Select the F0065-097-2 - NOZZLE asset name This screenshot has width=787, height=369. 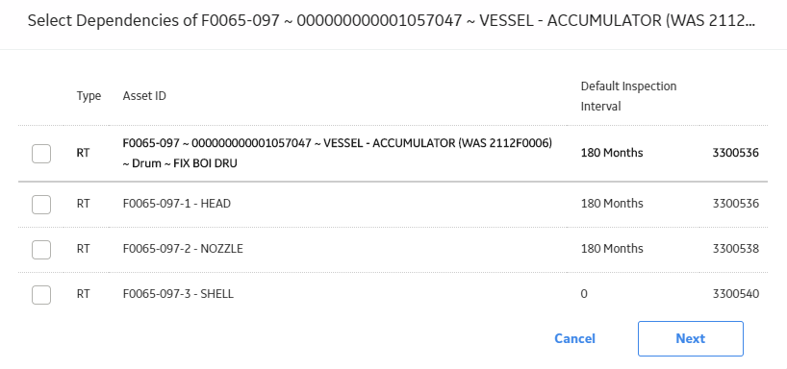[x=183, y=249]
